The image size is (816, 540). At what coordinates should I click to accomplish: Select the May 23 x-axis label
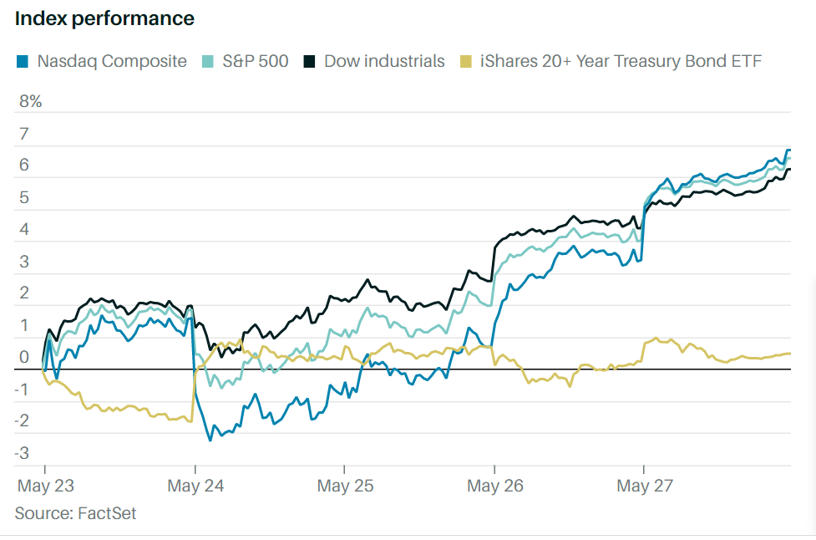coord(44,486)
